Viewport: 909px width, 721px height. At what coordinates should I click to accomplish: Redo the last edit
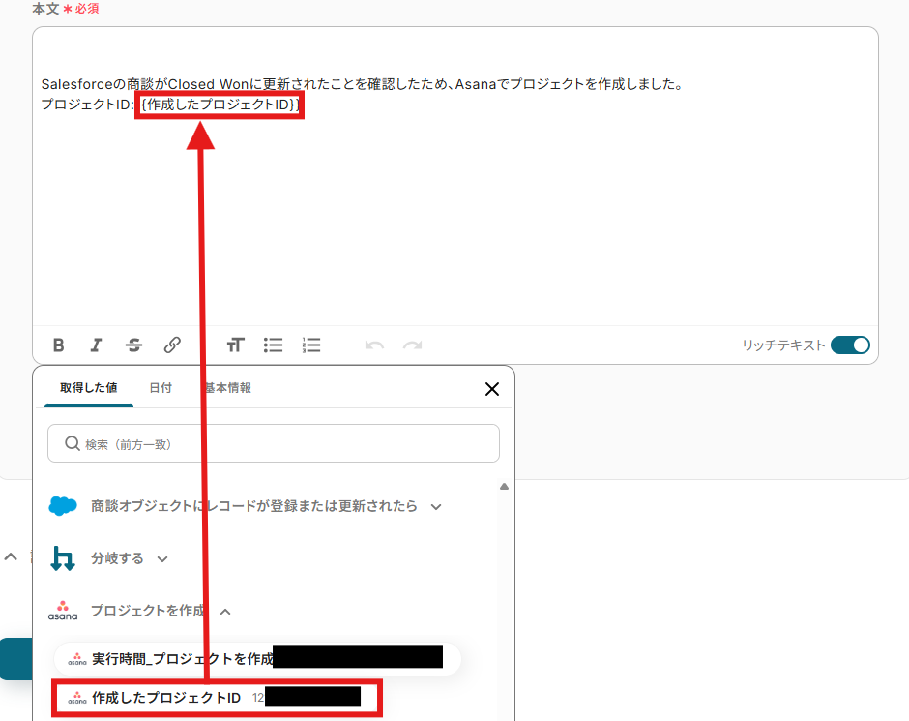[x=413, y=345]
